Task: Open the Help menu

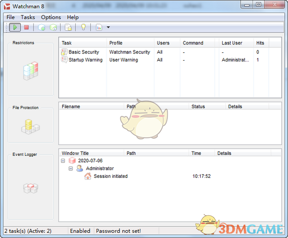Action: (73, 17)
